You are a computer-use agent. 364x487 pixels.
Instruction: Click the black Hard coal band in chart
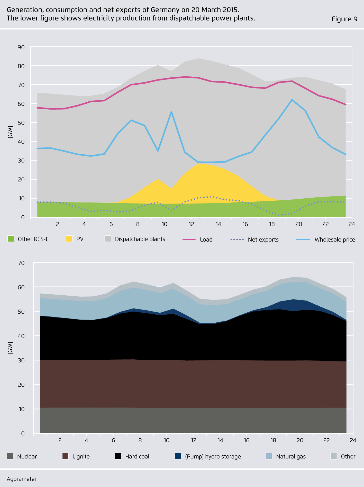coord(193,337)
